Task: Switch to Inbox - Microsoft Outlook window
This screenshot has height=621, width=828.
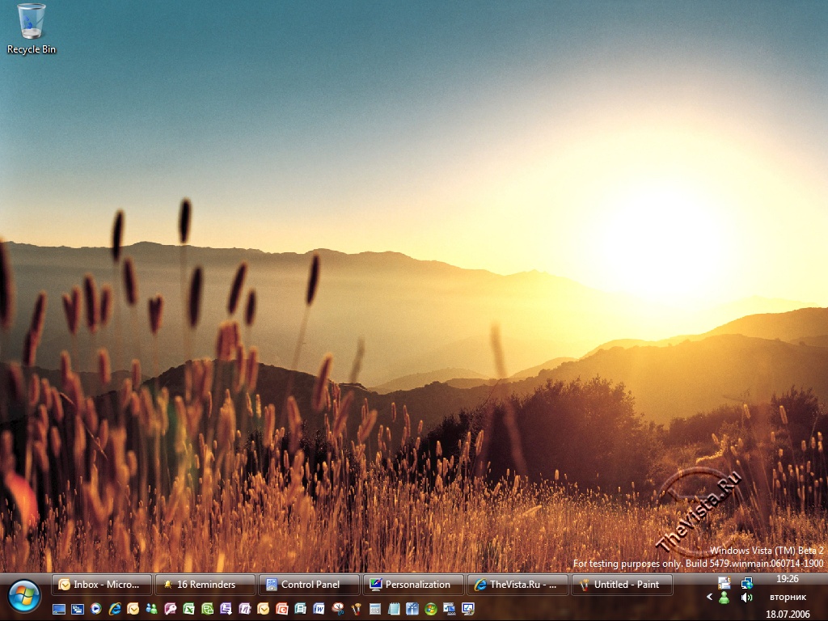Action: (x=102, y=585)
